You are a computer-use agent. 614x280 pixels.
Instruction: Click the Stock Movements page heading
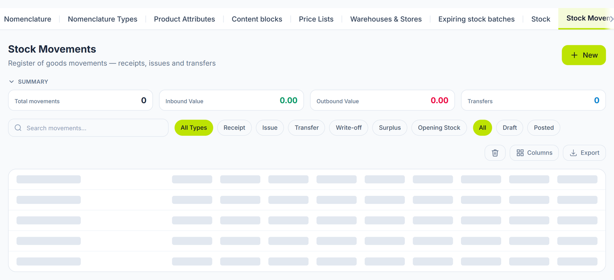pyautogui.click(x=52, y=49)
